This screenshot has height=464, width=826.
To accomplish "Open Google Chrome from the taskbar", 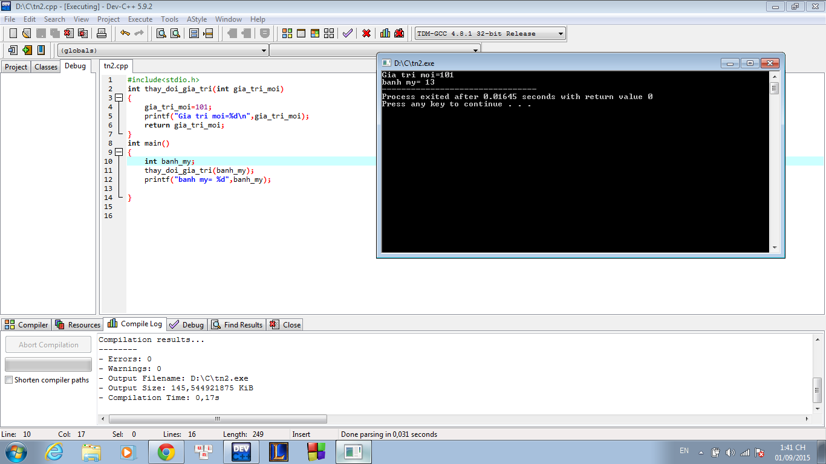I will tap(166, 451).
